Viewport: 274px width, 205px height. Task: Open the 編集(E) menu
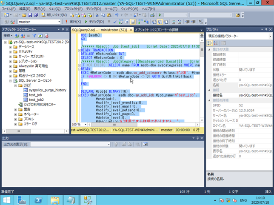[x=25, y=9]
